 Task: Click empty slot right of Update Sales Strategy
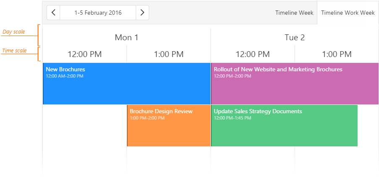click(368, 125)
